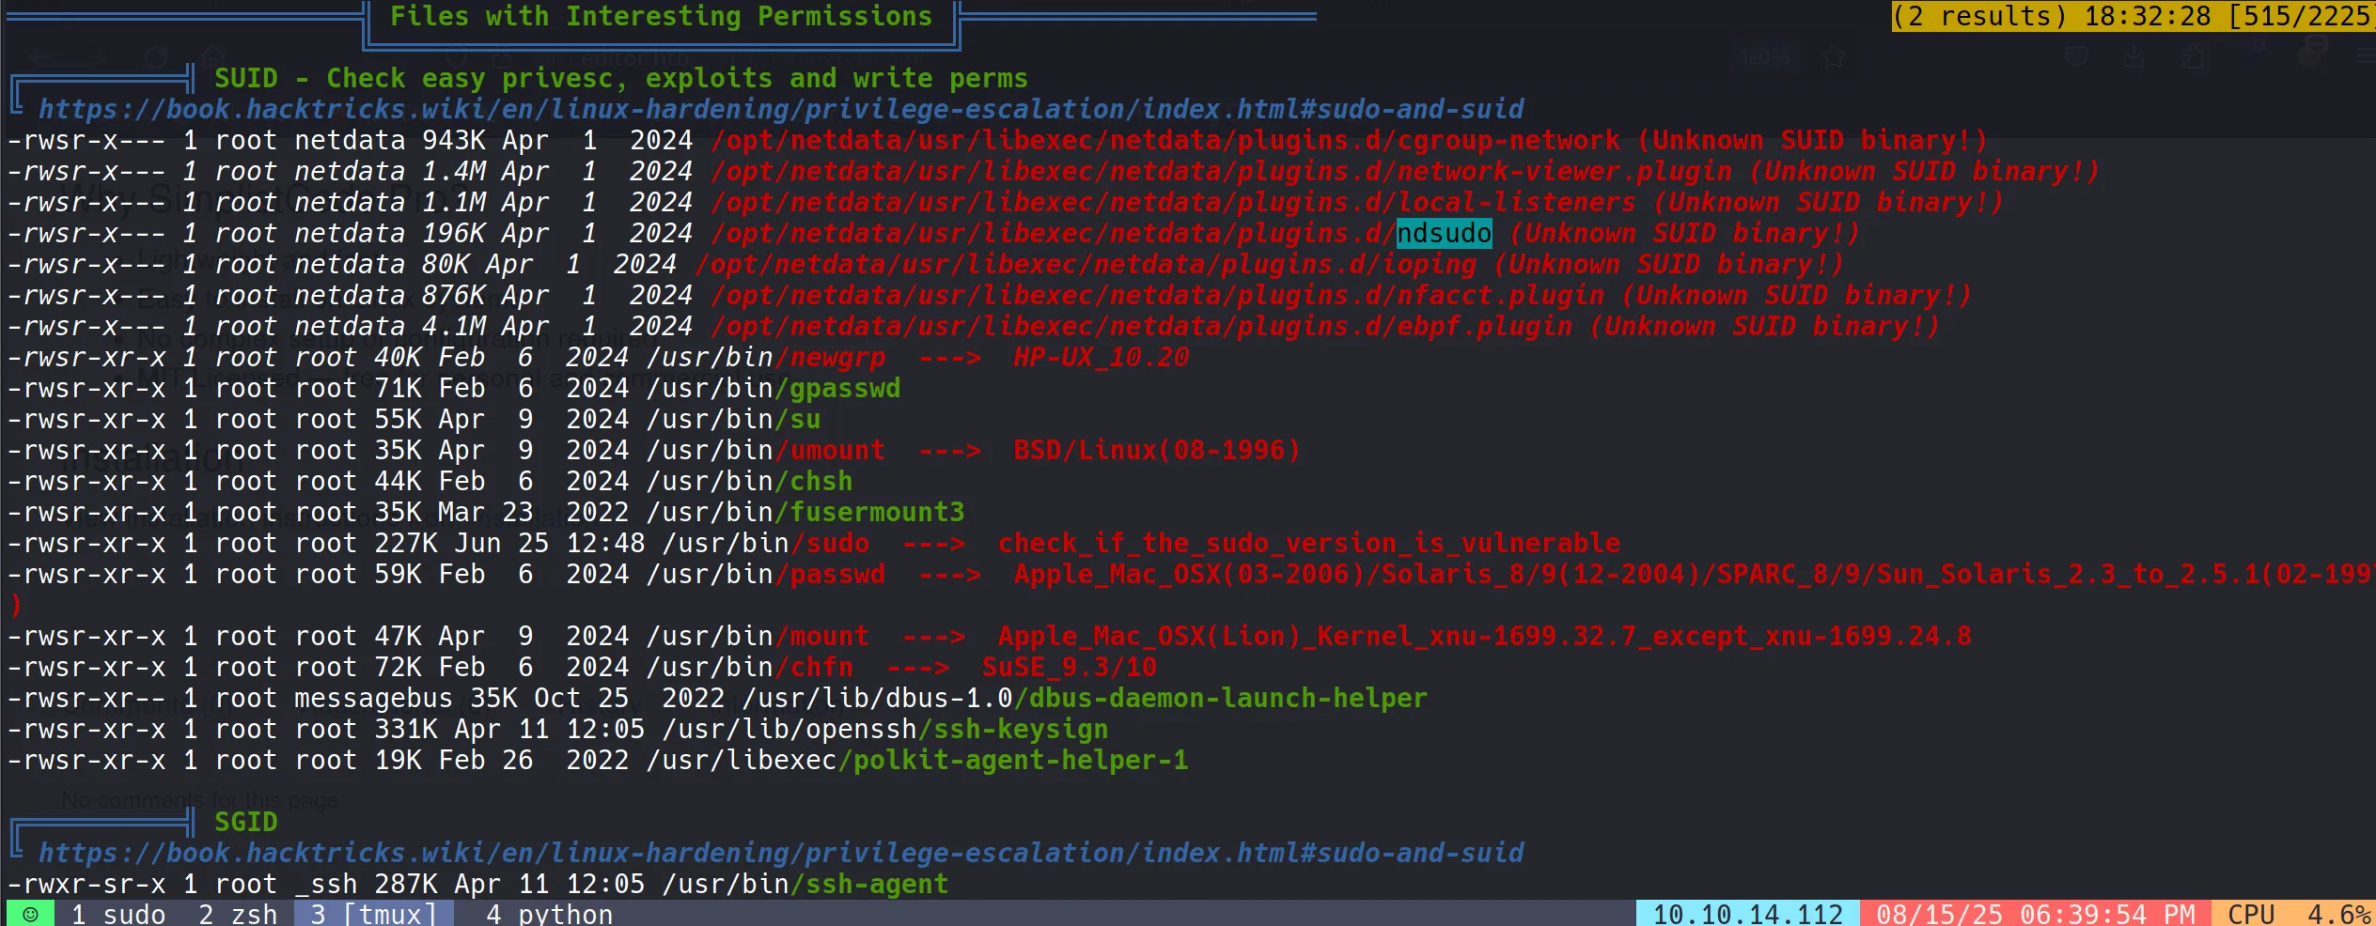The width and height of the screenshot is (2376, 926).
Task: Select the active 3 [tmux] window tab
Action: (374, 914)
